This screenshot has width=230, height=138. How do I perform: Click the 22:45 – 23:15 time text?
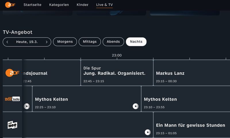pyautogui.click(x=94, y=81)
